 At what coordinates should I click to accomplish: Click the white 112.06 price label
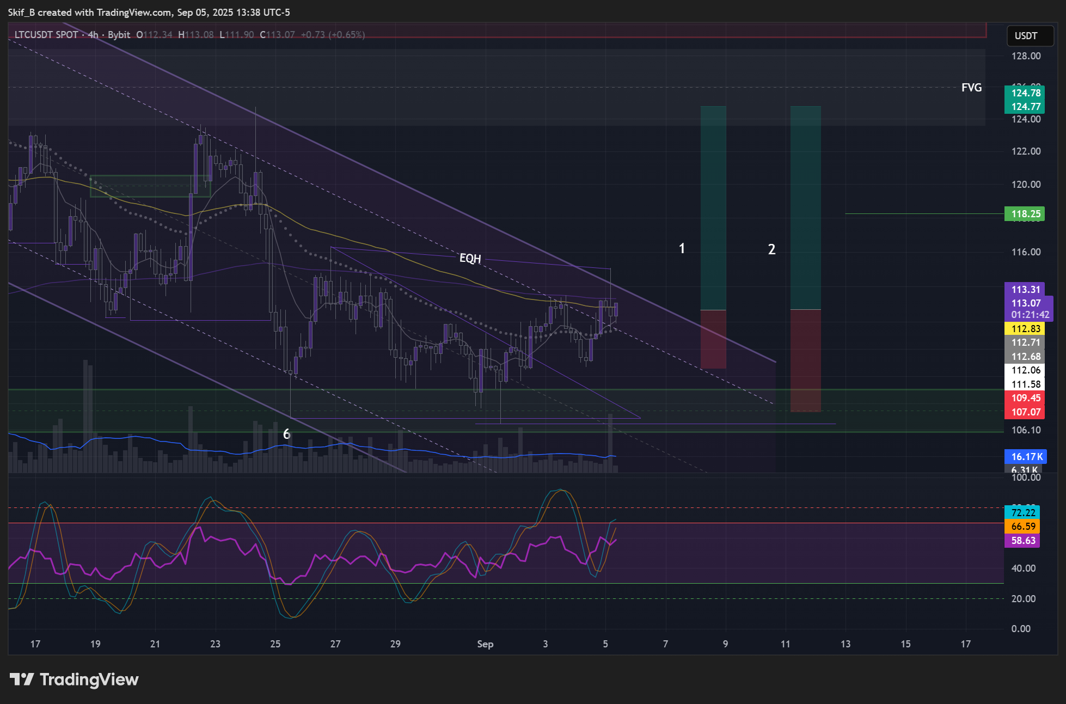point(1025,370)
